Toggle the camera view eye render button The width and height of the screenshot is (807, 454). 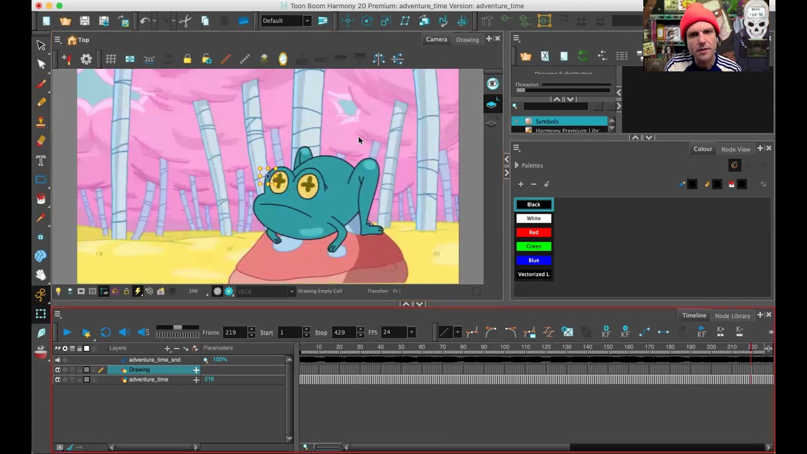pos(492,84)
